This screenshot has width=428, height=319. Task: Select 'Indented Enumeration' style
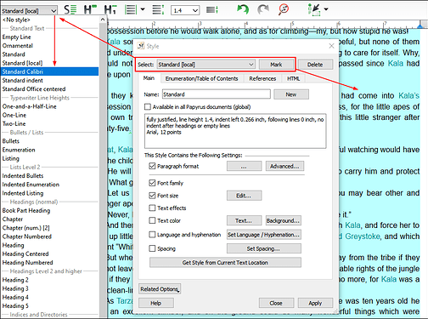coord(49,185)
